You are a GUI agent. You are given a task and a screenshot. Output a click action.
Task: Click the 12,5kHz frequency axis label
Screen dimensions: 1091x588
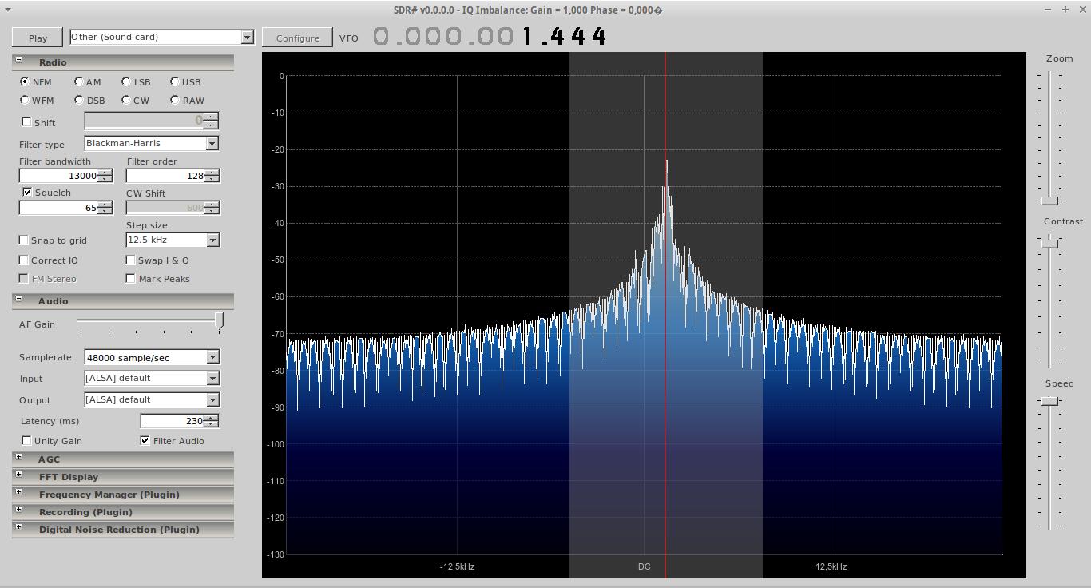point(831,566)
